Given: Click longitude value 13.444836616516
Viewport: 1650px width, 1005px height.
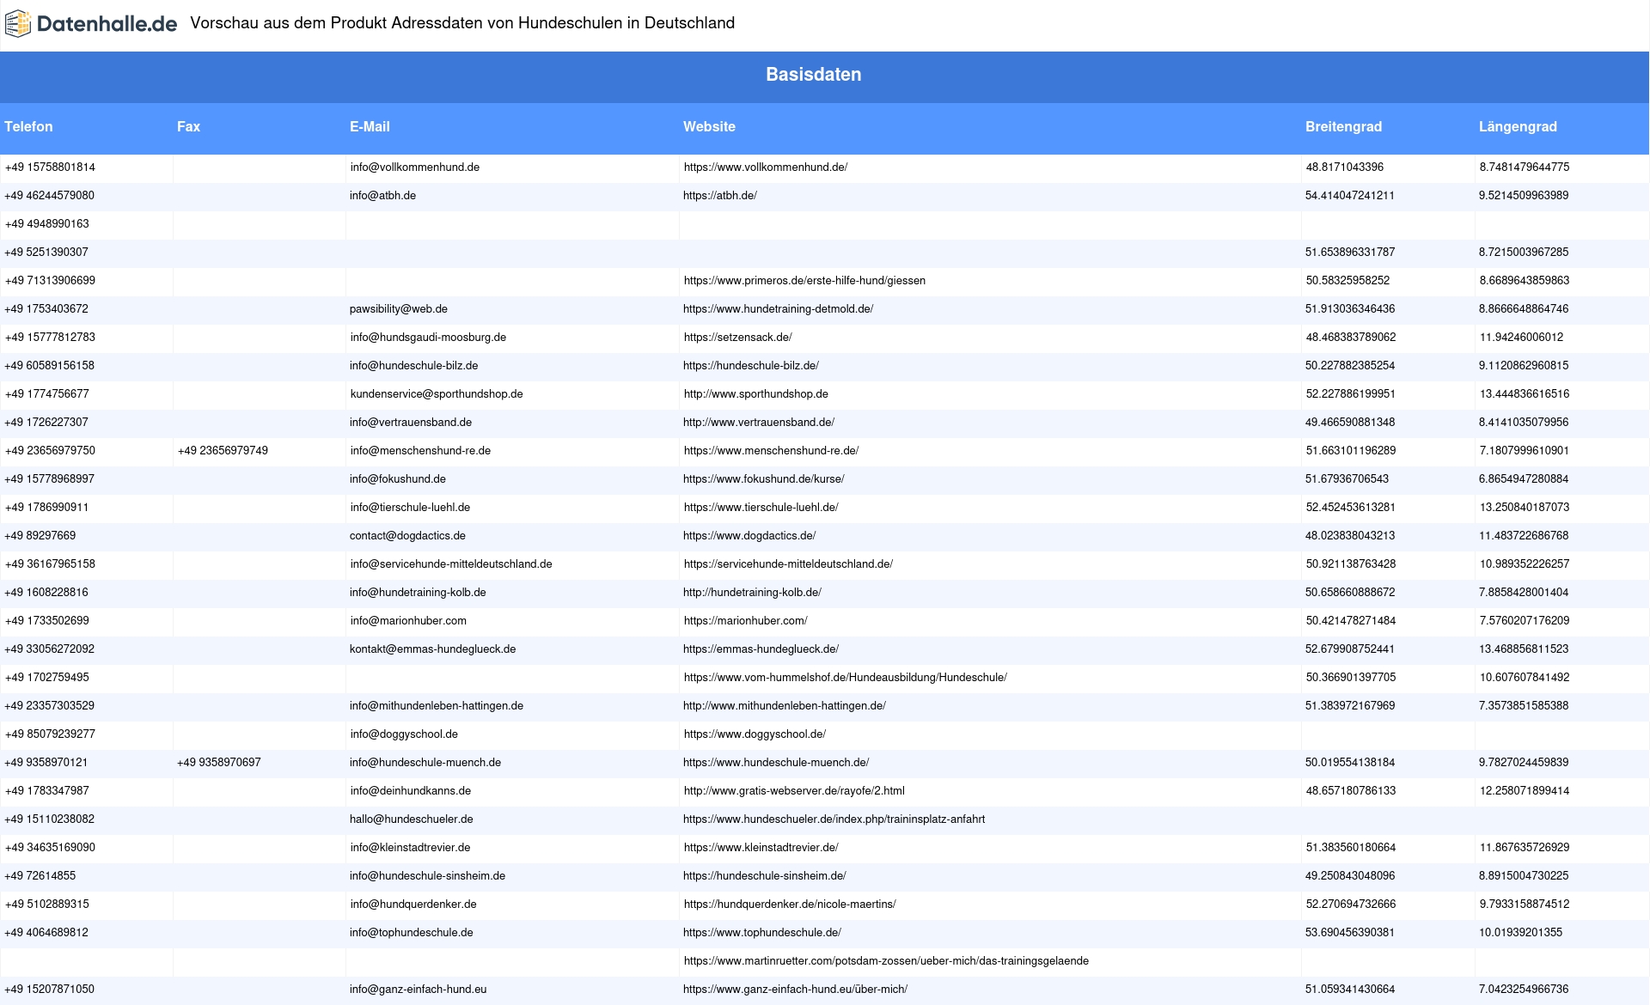Looking at the screenshot, I should click(x=1525, y=394).
